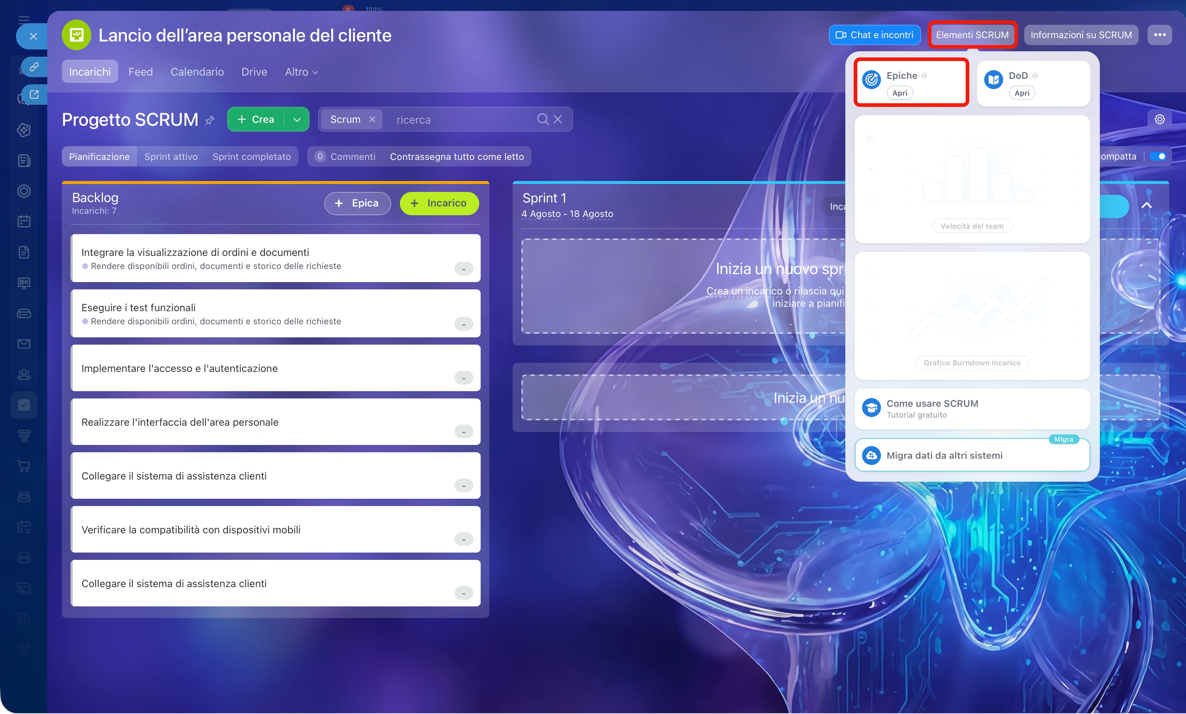Screen dimensions: 1186x714
Task: Expand the Altro menu
Action: point(301,72)
